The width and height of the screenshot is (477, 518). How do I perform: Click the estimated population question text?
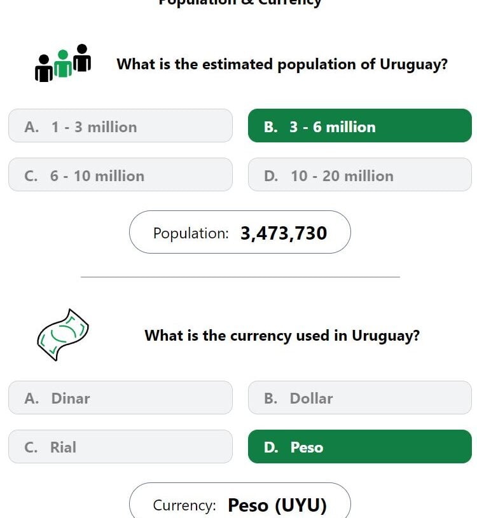282,64
